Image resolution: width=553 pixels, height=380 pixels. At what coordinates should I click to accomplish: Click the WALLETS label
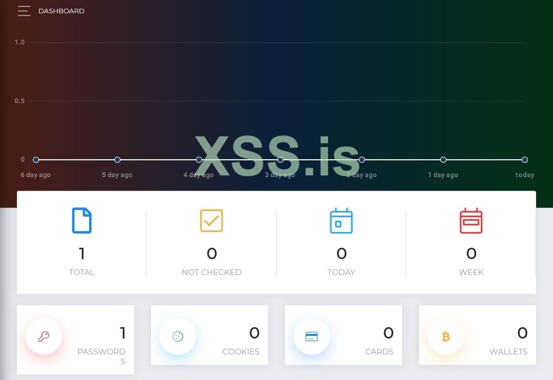(508, 351)
